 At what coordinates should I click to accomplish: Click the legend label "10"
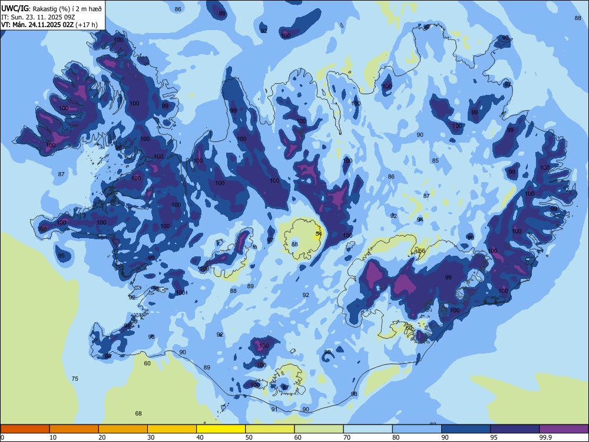pyautogui.click(x=53, y=437)
